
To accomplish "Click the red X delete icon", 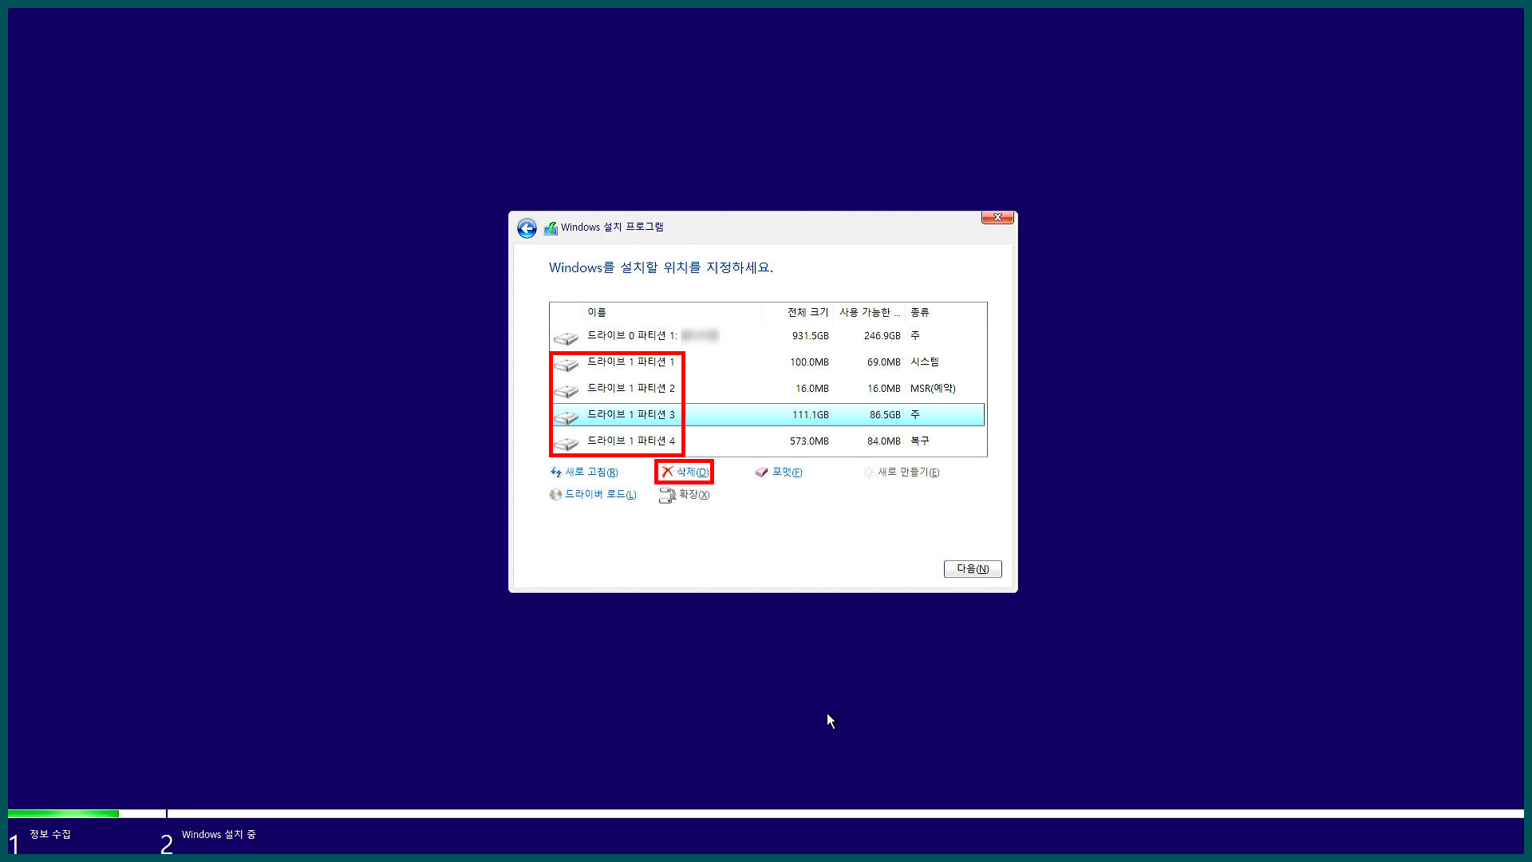I will (668, 472).
